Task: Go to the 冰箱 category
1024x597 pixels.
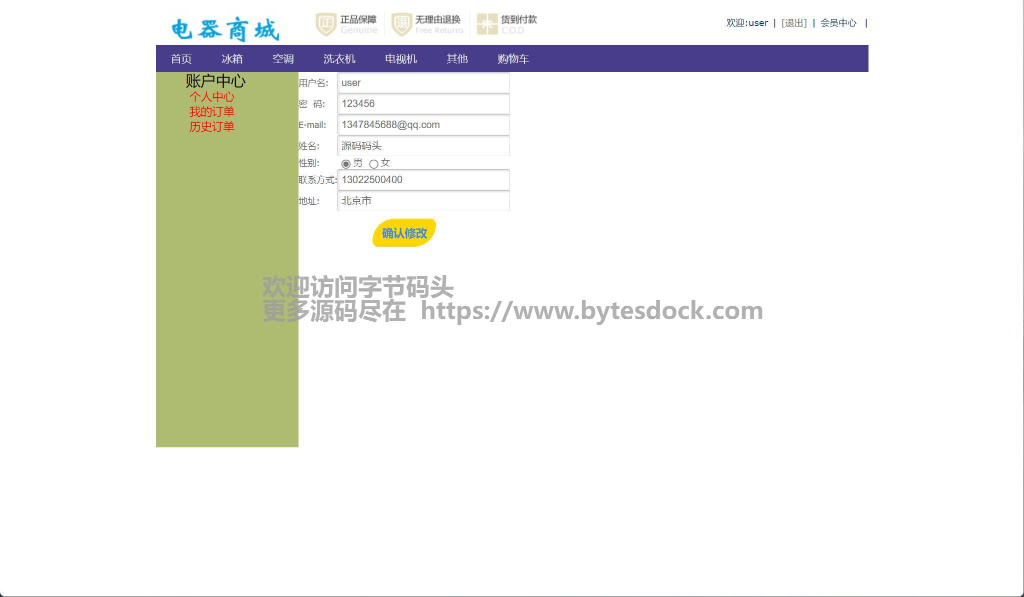Action: 232,59
